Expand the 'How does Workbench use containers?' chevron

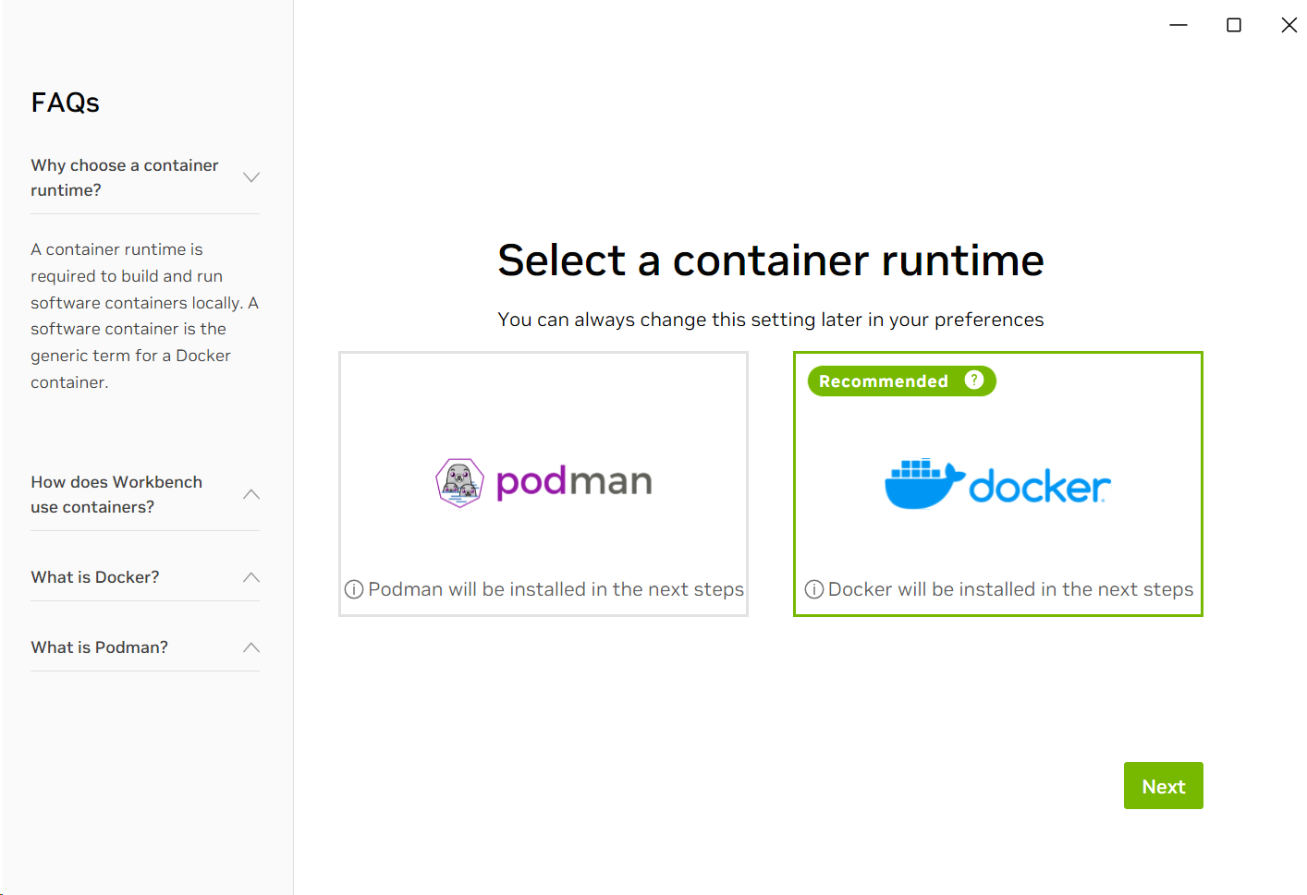251,494
